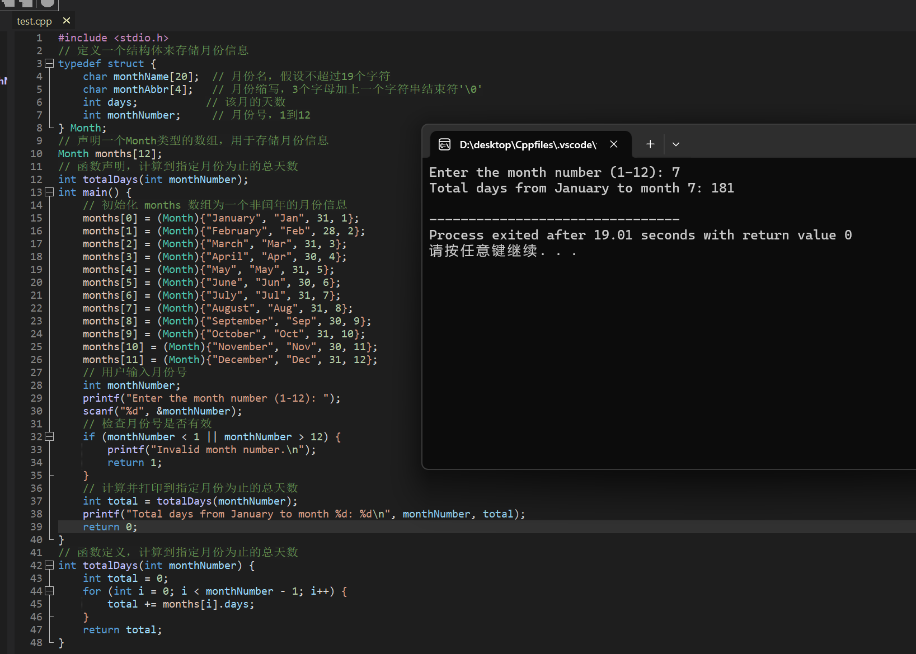Click the terminal tab console icon
Screen dimensions: 916x654
[445, 145]
